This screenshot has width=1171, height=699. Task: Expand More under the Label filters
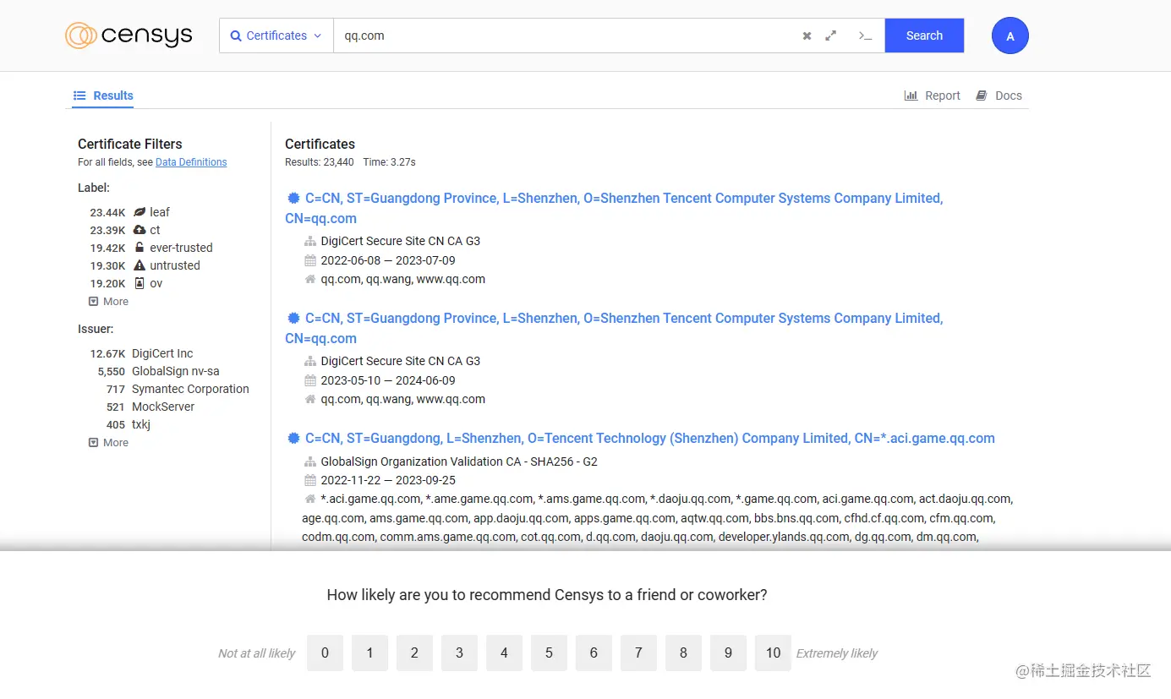[x=109, y=302]
